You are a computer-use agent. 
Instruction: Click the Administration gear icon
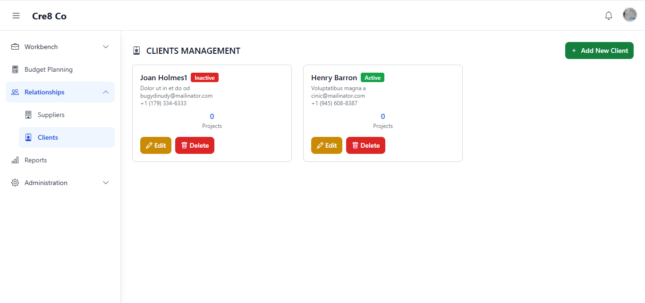(x=15, y=183)
